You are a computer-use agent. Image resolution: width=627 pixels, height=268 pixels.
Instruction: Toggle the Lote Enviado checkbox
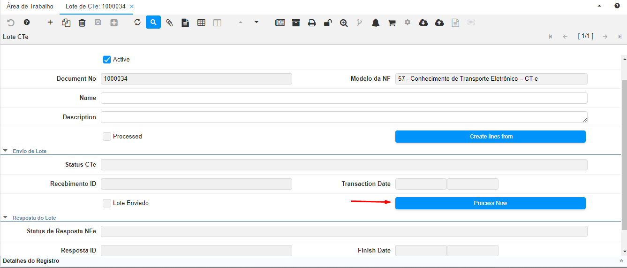[107, 203]
